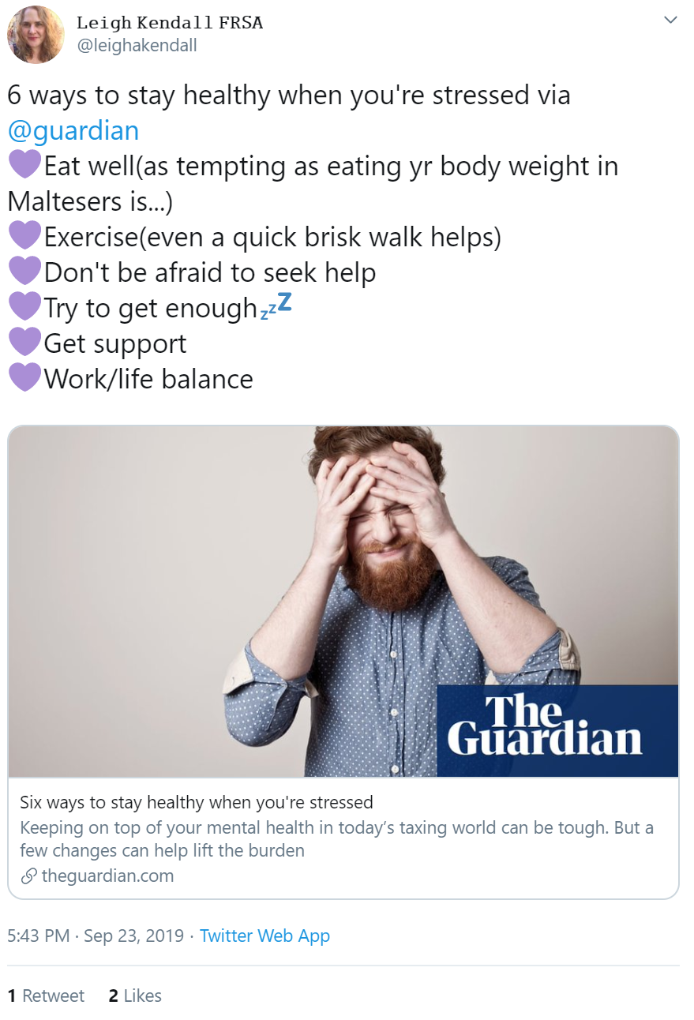Screen dimensions: 694x1020
Task: Click the link icon beside theguardian.com
Action: point(28,876)
